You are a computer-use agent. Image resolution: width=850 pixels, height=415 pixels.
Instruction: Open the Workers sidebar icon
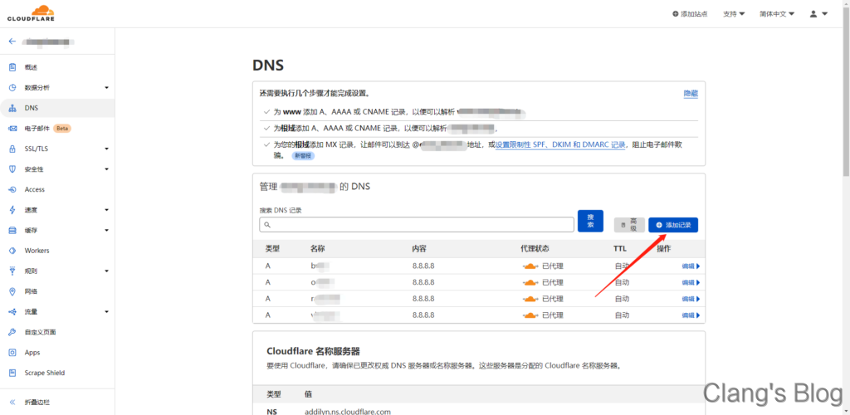coord(12,251)
